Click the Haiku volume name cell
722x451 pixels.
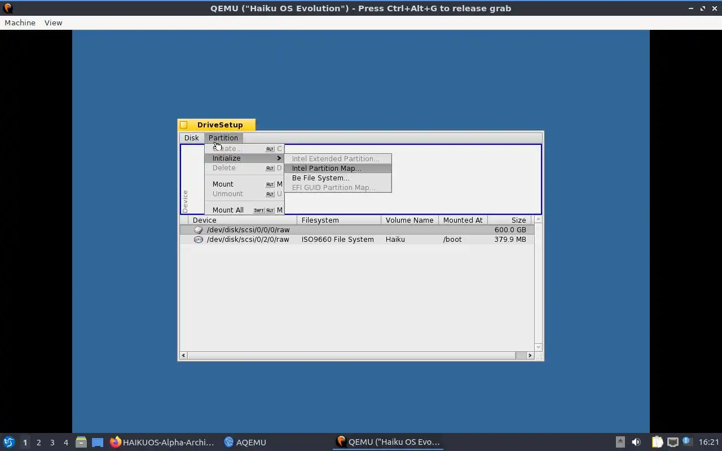pos(395,240)
